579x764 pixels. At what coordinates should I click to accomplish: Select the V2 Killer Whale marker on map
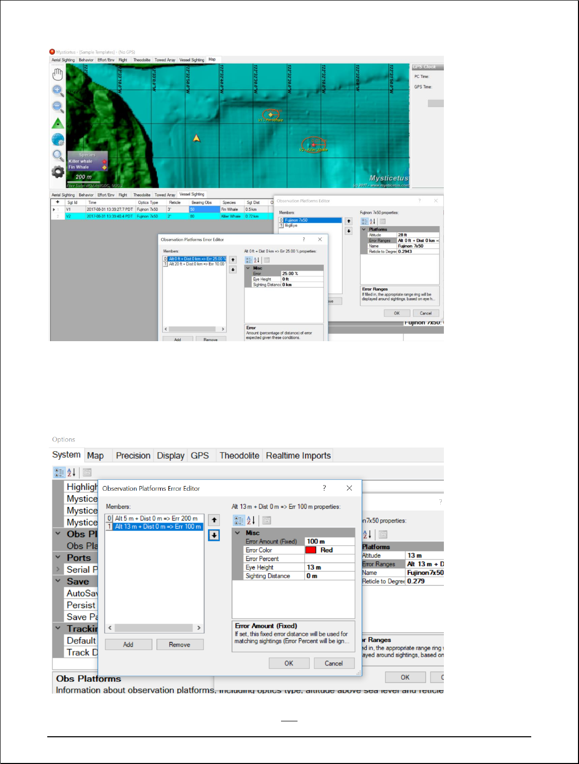tap(314, 144)
